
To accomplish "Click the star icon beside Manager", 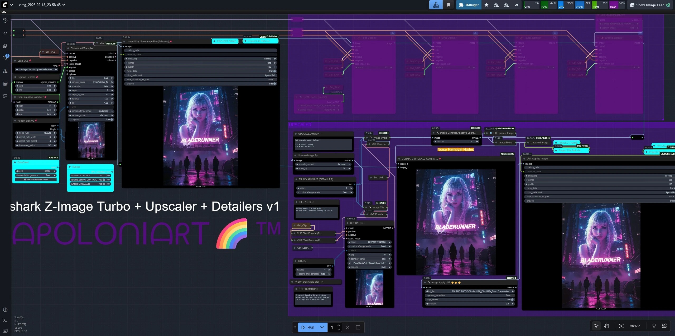I will point(486,5).
